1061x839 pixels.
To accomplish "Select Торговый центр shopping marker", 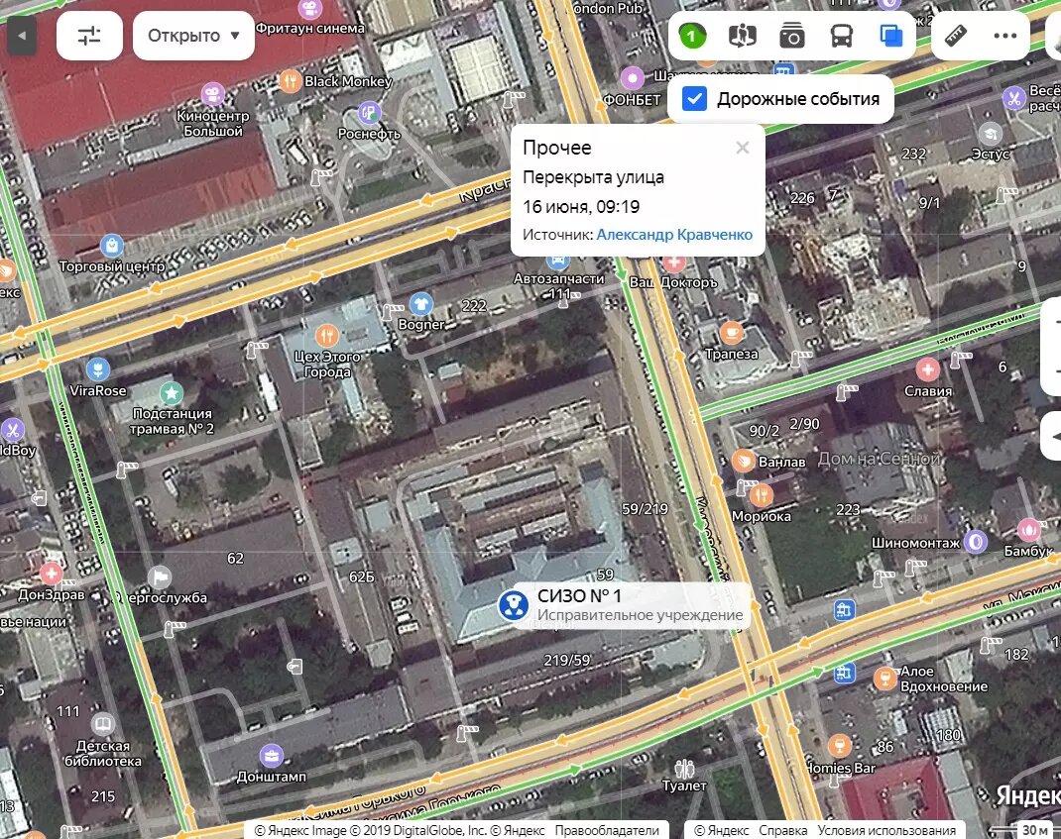I will tap(112, 246).
